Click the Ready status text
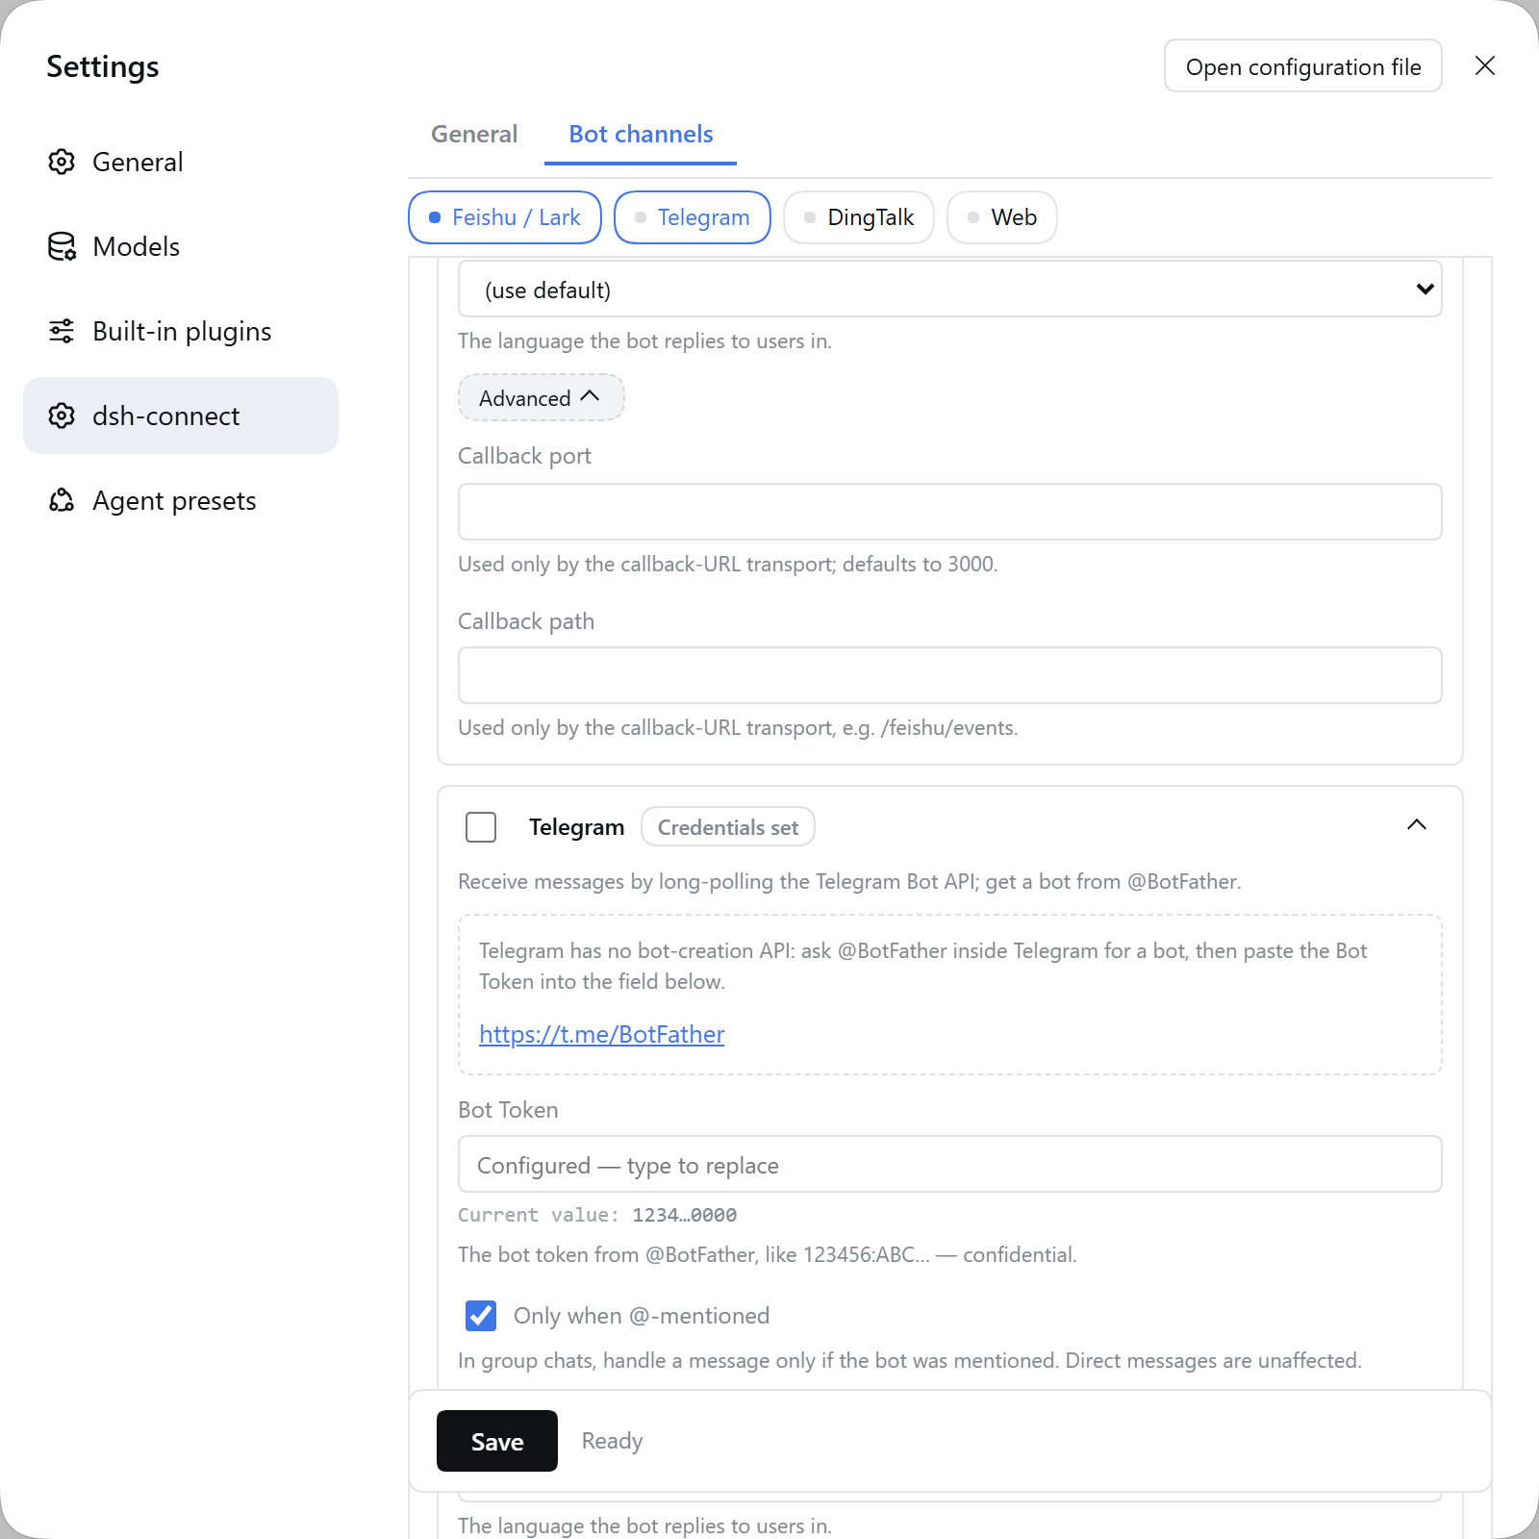This screenshot has height=1539, width=1539. pos(612,1441)
